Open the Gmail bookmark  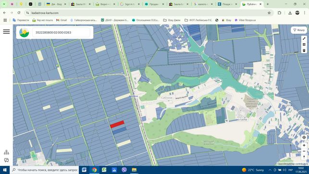tap(62, 20)
